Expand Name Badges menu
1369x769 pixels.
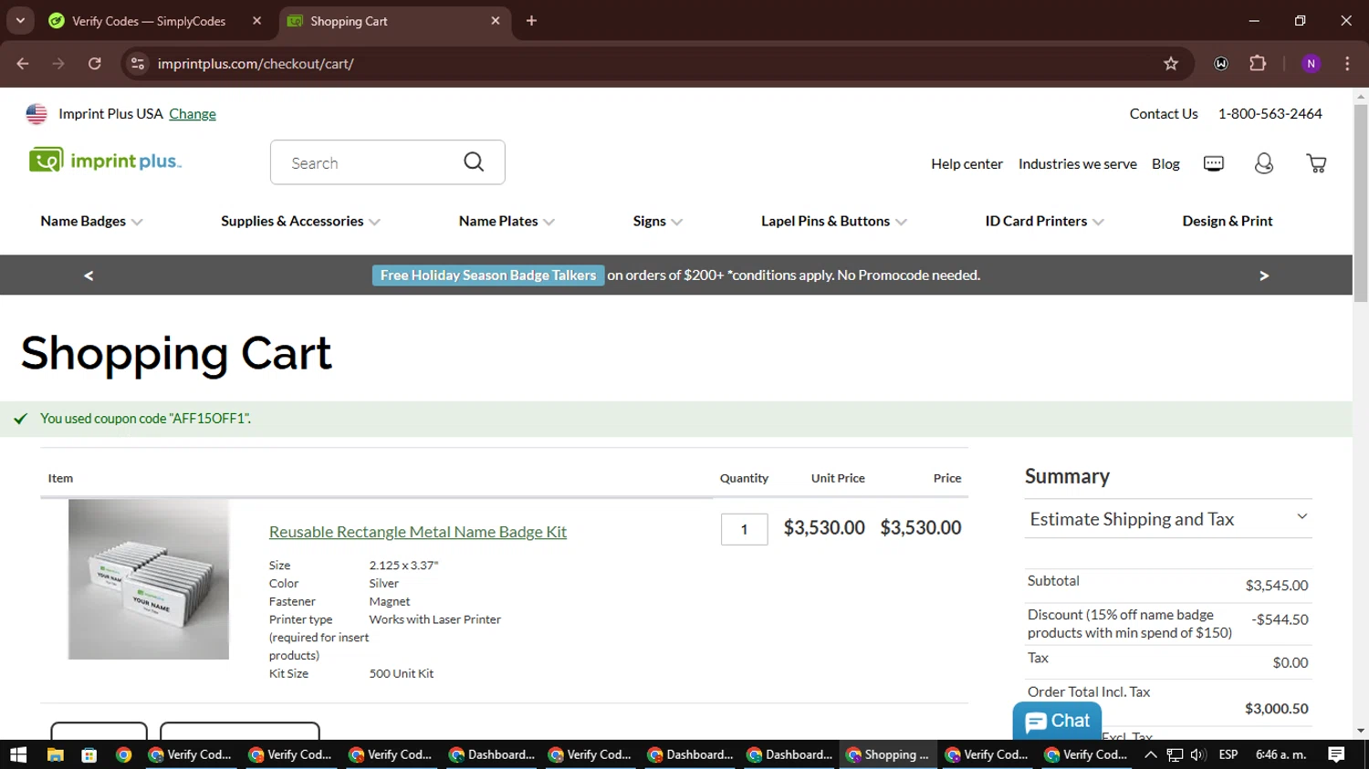click(x=91, y=222)
